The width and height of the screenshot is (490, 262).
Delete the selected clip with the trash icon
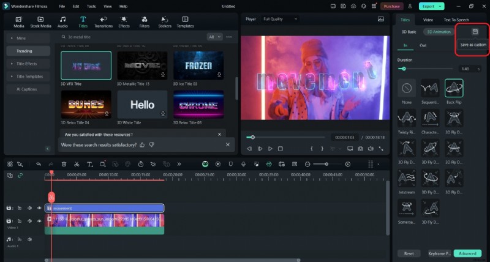click(63, 164)
